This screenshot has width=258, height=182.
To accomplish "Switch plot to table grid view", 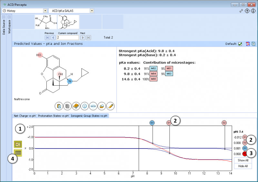I will [x=18, y=153].
